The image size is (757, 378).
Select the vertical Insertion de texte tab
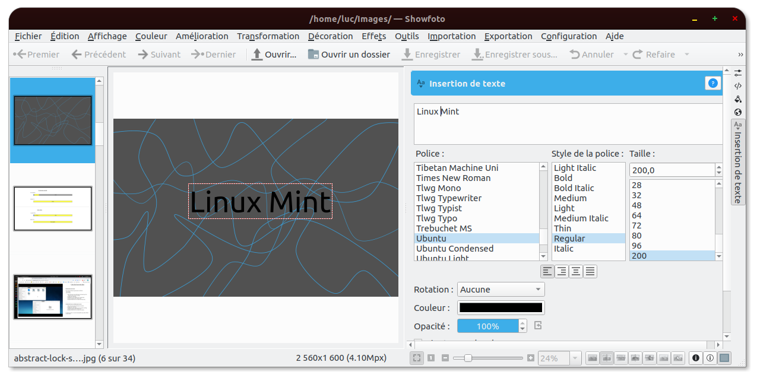[738, 162]
